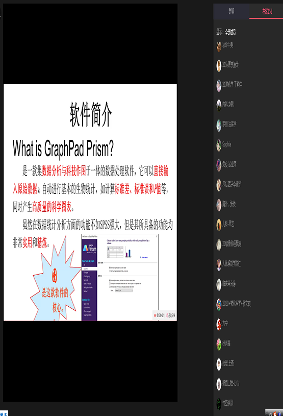Click the pink-green avatar of 徐尚福
283x416 pixels.
pos(219,344)
